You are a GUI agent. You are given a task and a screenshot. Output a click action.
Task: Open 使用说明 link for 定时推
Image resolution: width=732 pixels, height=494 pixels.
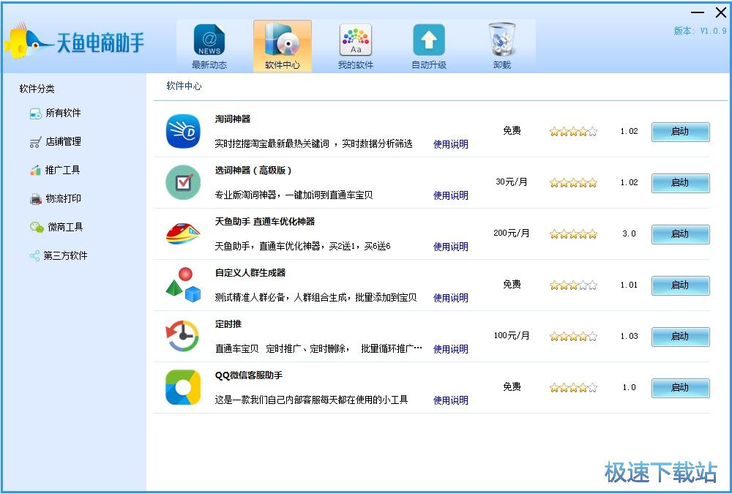pos(450,349)
